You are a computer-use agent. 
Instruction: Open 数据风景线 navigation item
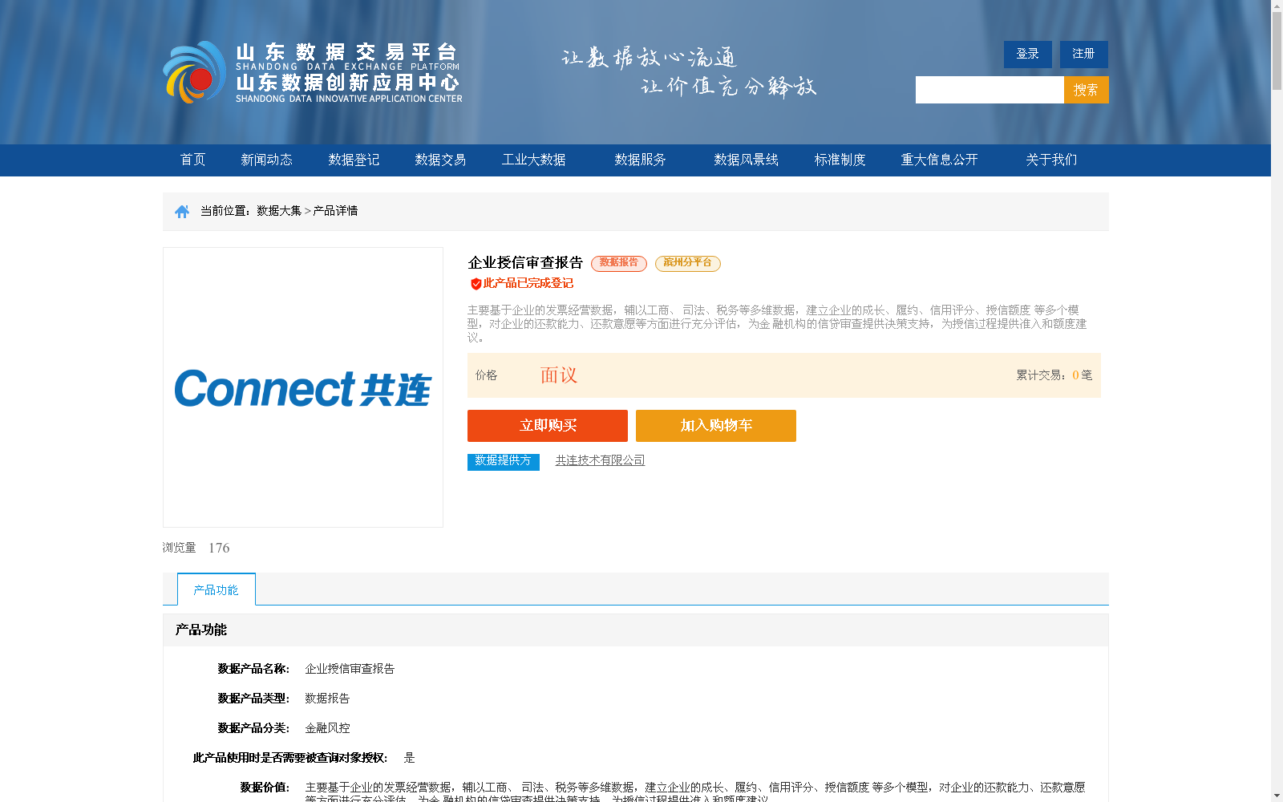click(746, 160)
